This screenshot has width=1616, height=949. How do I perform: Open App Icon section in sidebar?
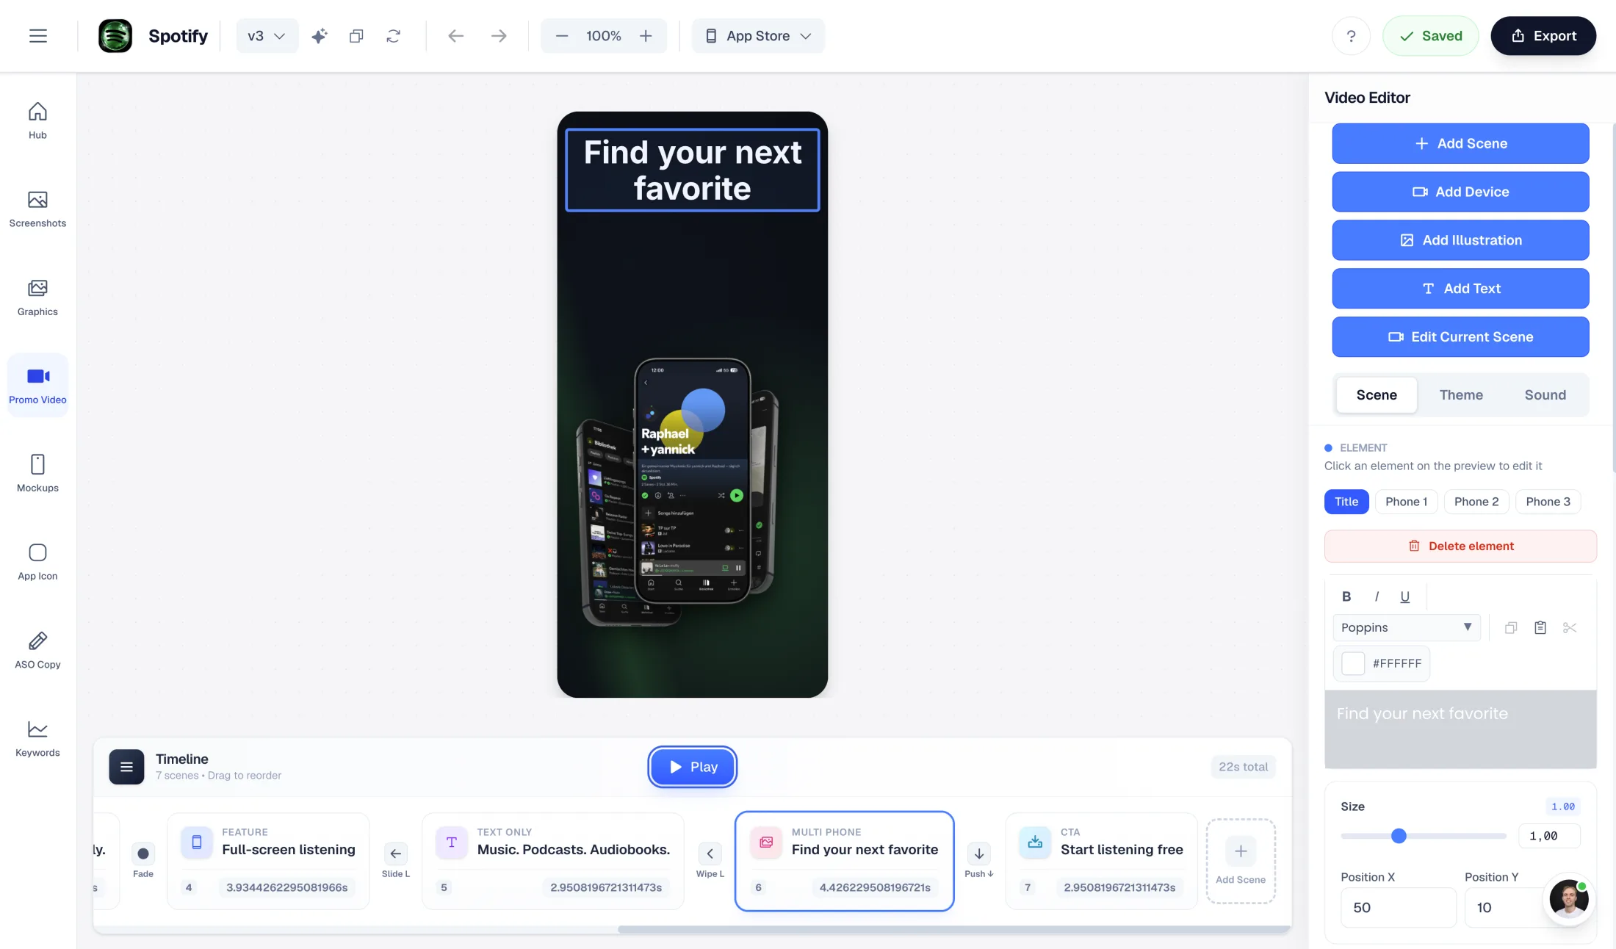(37, 561)
